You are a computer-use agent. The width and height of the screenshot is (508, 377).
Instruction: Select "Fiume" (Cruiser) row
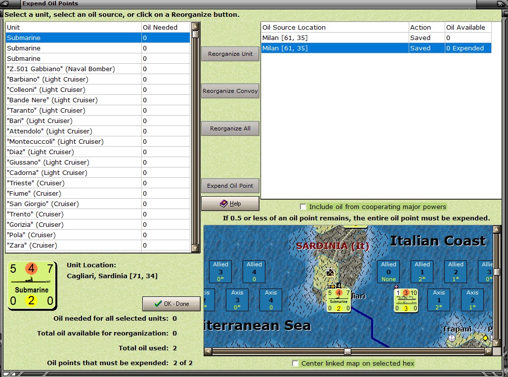pos(98,193)
